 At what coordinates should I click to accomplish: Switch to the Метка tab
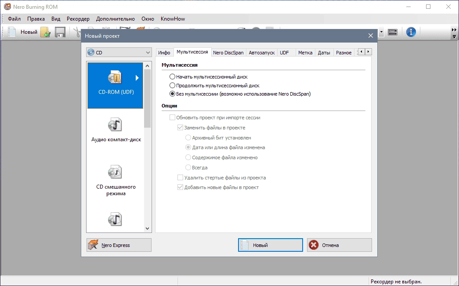(x=305, y=53)
